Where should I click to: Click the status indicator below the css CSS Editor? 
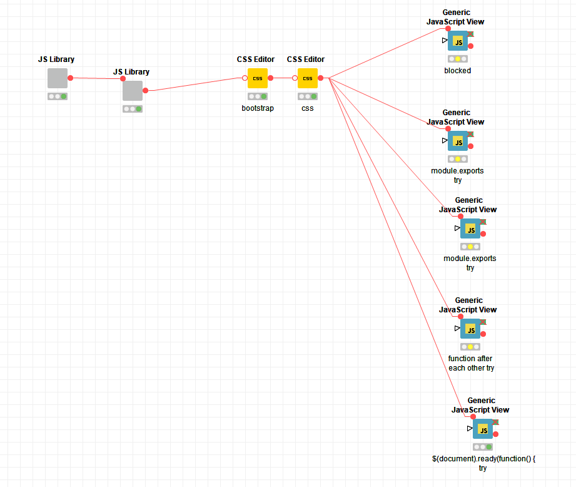(307, 96)
